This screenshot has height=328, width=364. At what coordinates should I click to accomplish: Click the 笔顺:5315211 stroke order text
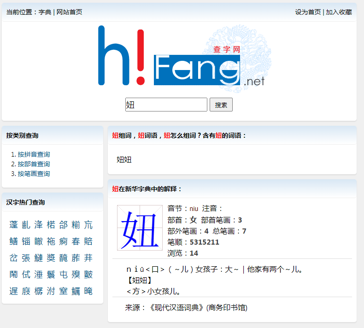click(x=194, y=242)
